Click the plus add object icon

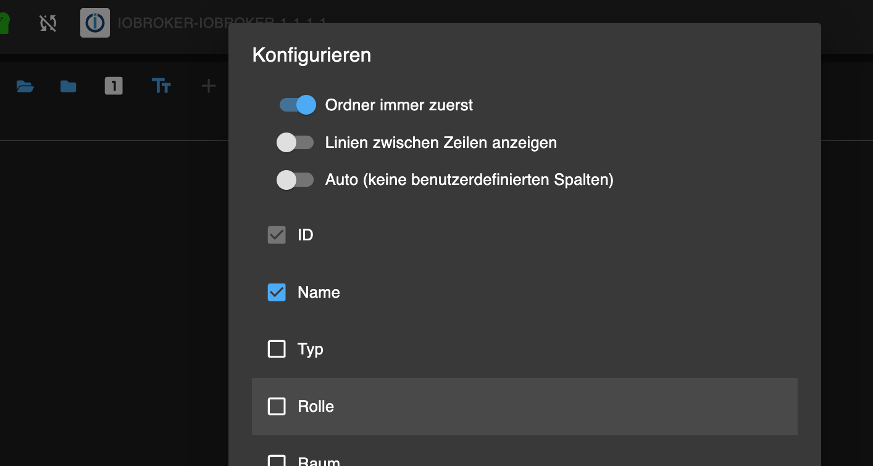pyautogui.click(x=209, y=86)
